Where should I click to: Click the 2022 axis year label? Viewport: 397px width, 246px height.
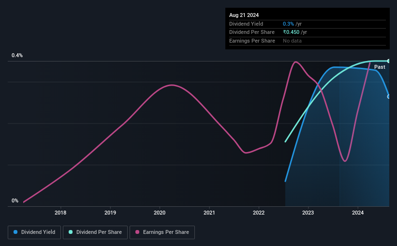[x=259, y=213]
